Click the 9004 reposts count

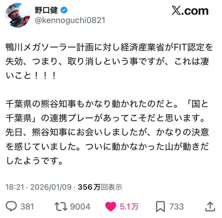[x=80, y=207]
